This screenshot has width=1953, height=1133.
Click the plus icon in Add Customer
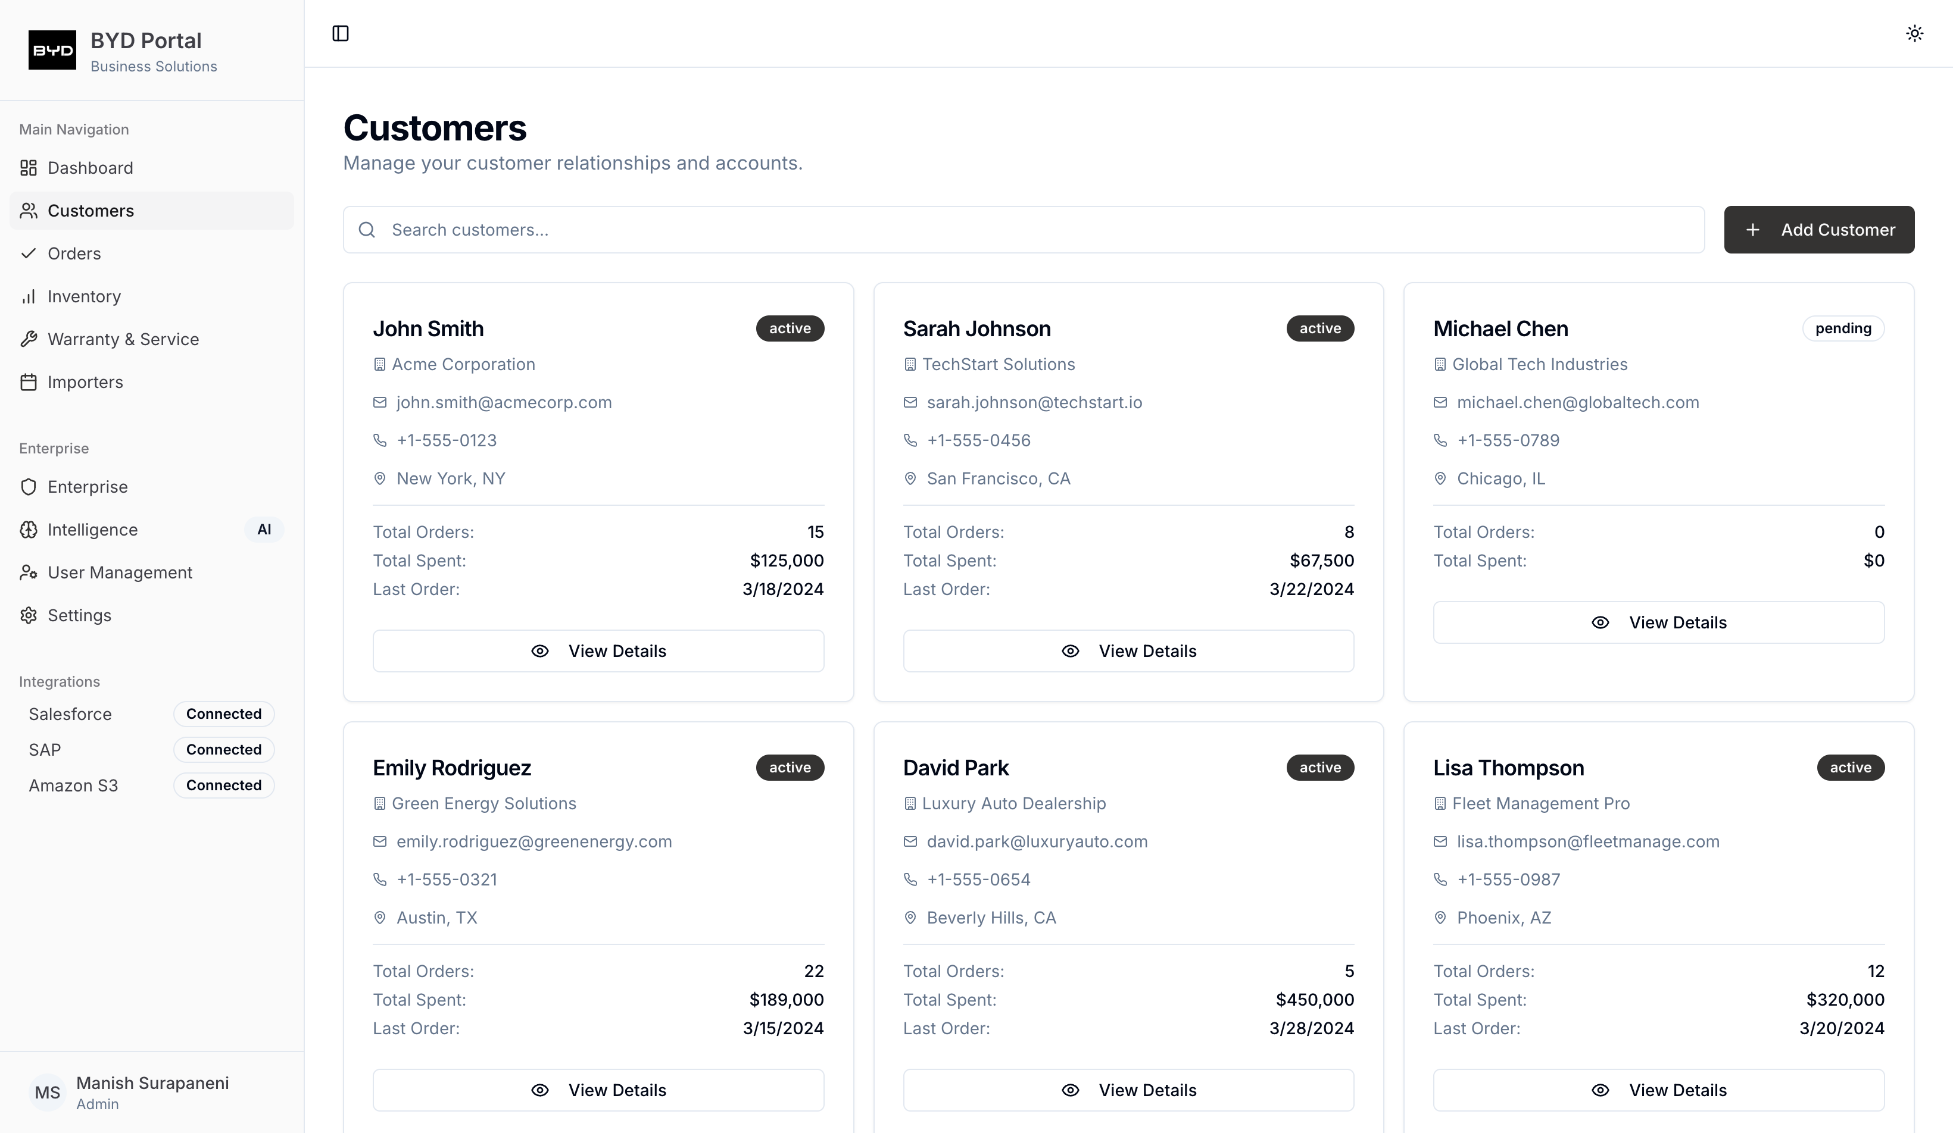[1752, 230]
